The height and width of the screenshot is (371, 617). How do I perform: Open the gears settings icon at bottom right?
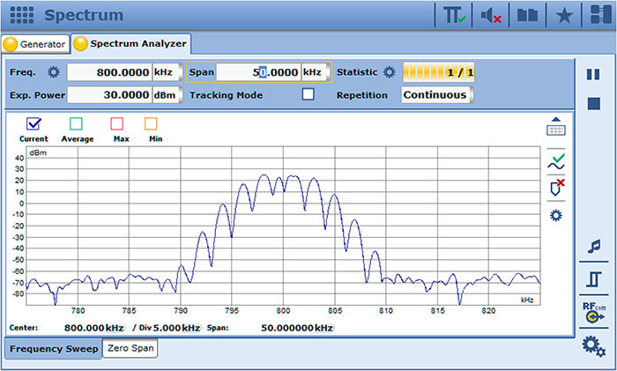(x=593, y=347)
